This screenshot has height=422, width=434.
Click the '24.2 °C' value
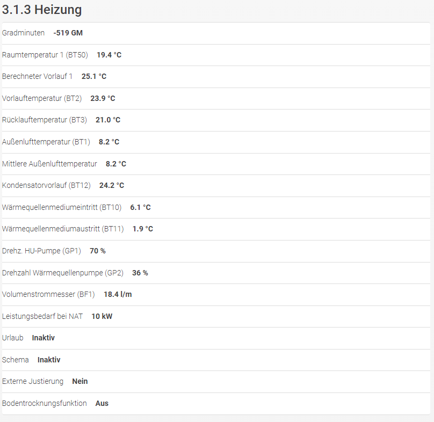[112, 185]
